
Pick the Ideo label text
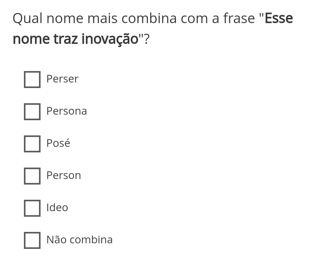click(57, 207)
